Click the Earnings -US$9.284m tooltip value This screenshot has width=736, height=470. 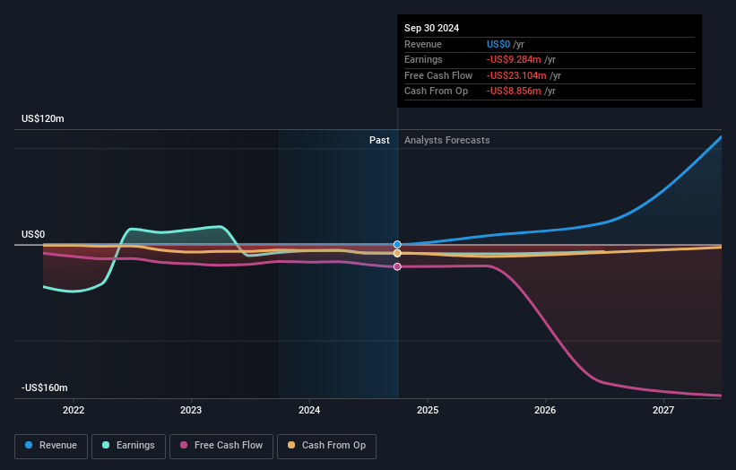521,59
